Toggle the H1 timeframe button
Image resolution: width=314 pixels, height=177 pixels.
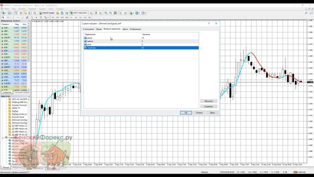(x=71, y=18)
